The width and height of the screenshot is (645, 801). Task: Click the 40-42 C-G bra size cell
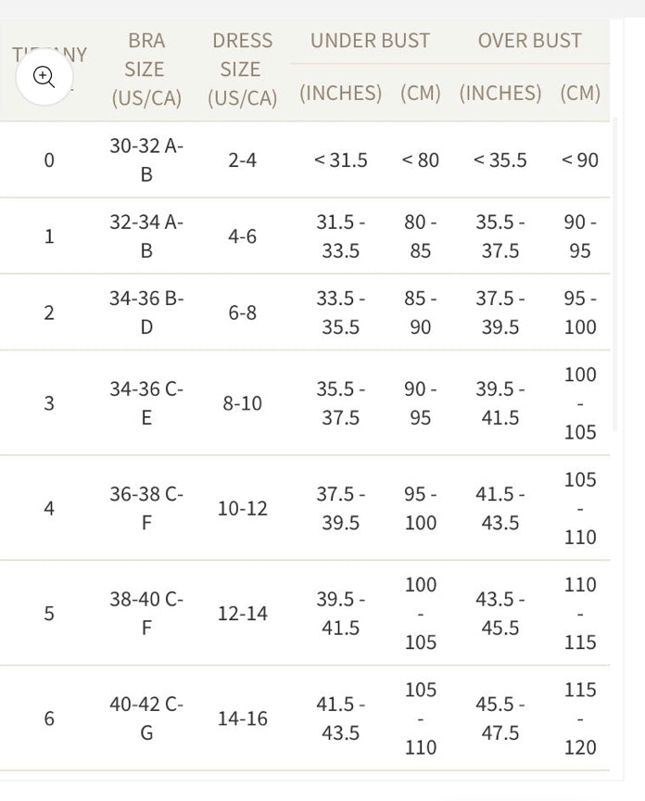[x=146, y=718]
